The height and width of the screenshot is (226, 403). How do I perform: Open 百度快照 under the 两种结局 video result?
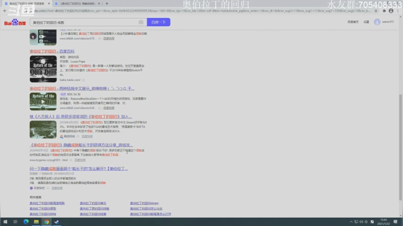tap(109, 108)
